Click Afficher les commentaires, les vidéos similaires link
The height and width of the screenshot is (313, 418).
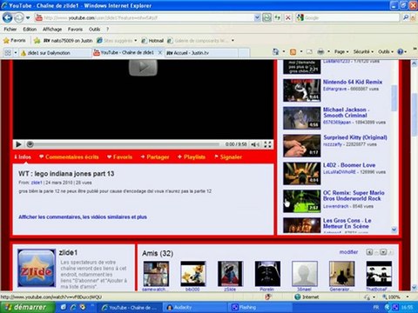pos(83,217)
